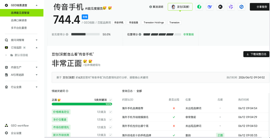Click the Transsion Holdings keyword tag
This screenshot has width=270, height=138.
pyautogui.click(x=154, y=23)
